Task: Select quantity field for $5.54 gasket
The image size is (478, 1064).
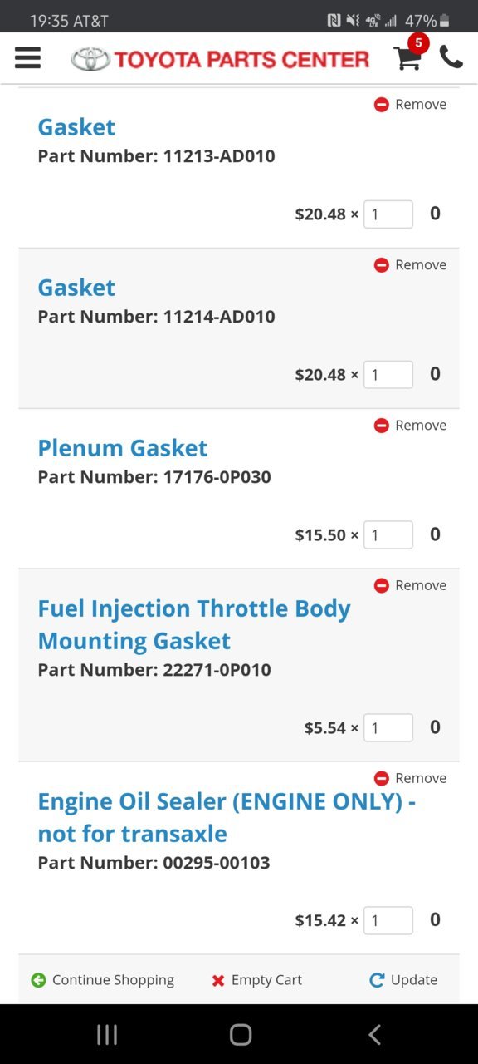Action: [x=388, y=727]
